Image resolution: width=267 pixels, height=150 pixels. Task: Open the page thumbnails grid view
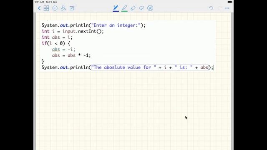(x=46, y=8)
